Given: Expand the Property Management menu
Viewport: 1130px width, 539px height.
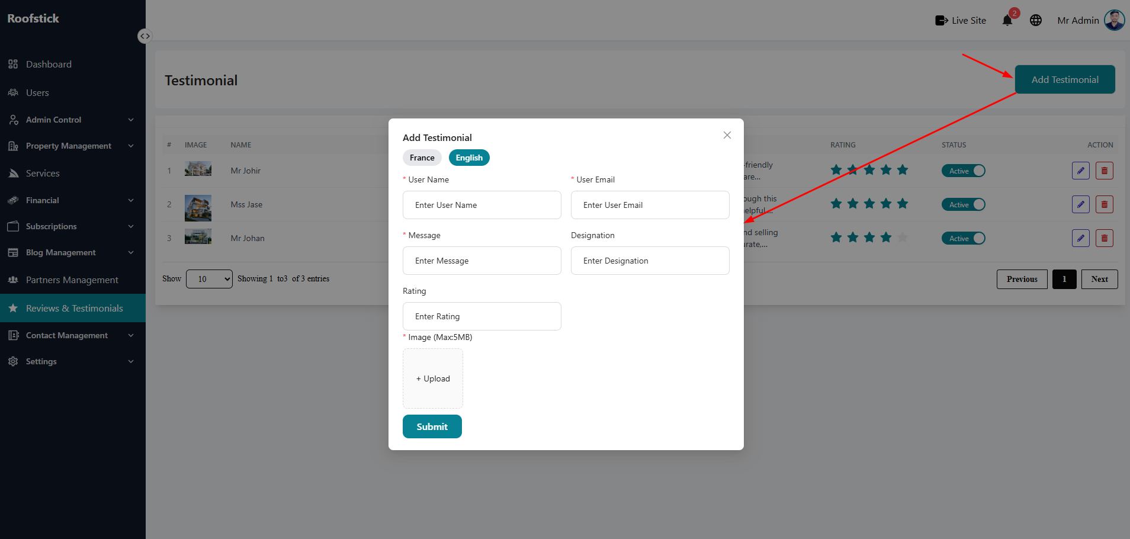Looking at the screenshot, I should 72,146.
